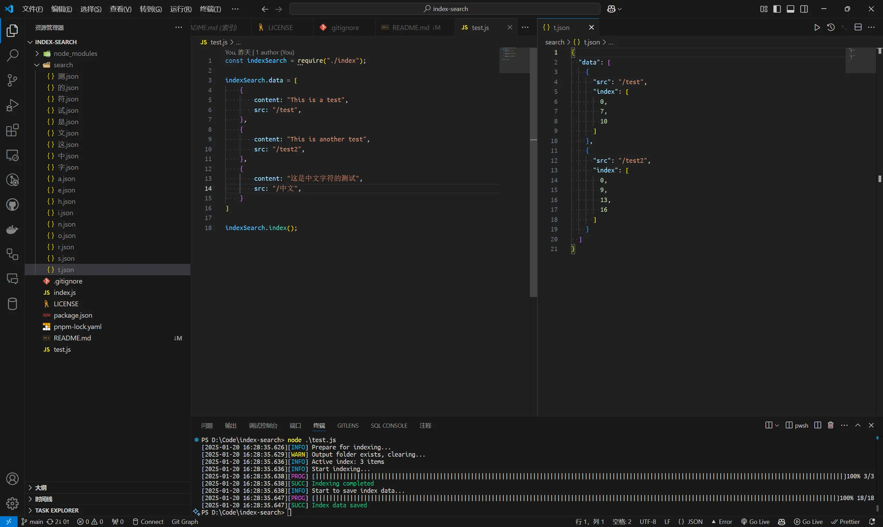Go forward in navigation history
This screenshot has height=527, width=883.
(x=279, y=9)
